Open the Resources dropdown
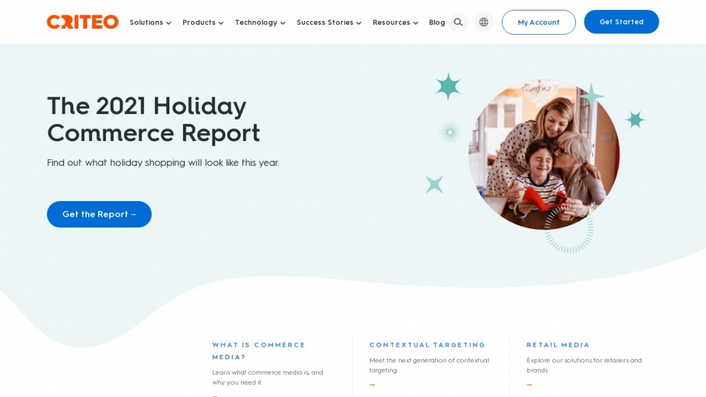This screenshot has width=706, height=397. (x=395, y=22)
